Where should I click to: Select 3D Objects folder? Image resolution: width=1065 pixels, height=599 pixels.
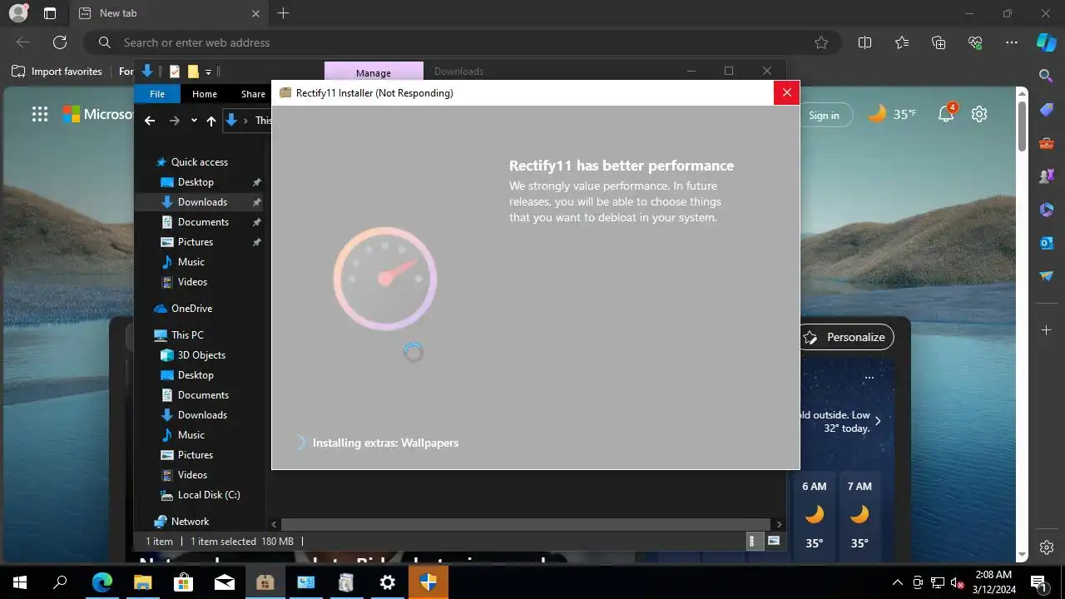click(x=201, y=355)
